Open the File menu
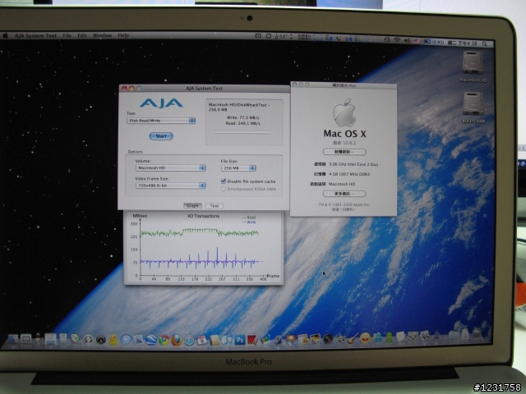This screenshot has width=526, height=394. click(x=67, y=35)
